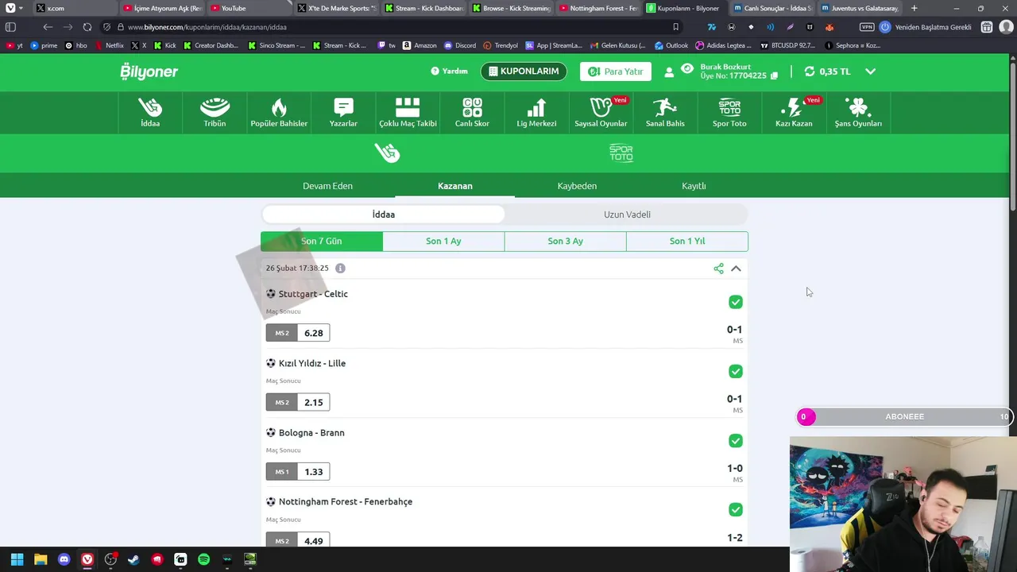The height and width of the screenshot is (572, 1017).
Task: Open Discord from the taskbar
Action: (x=64, y=559)
